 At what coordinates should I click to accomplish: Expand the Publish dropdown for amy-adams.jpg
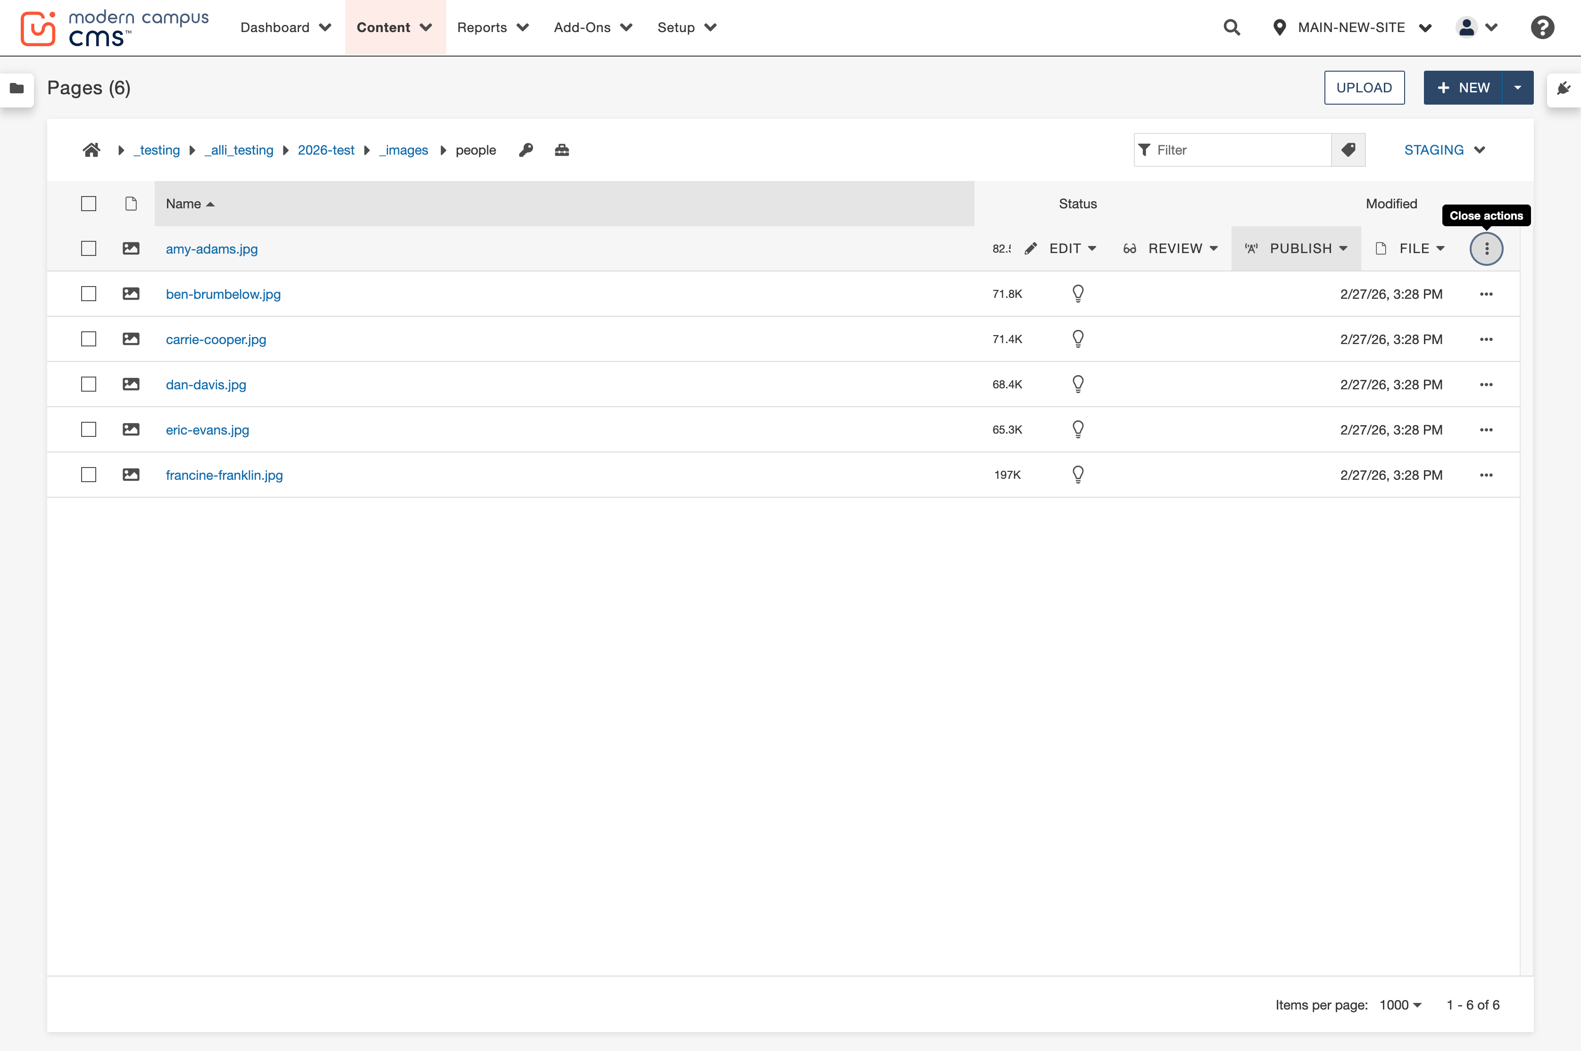1296,249
